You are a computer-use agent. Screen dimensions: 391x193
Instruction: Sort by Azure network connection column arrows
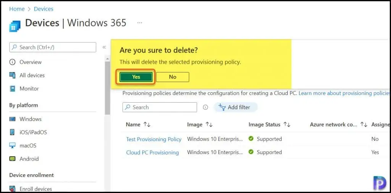364,124
